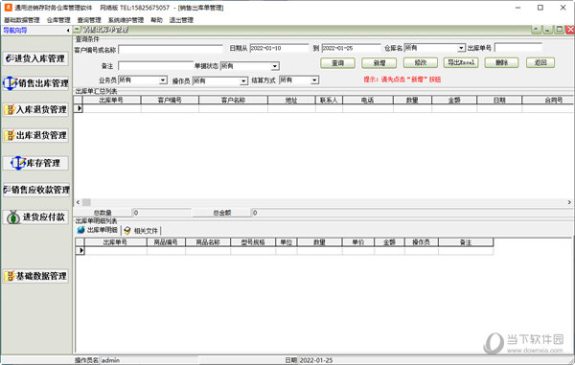Viewport: 575px width, 365px height.
Task: Click 单位 column header in detail table
Action: click(x=287, y=242)
